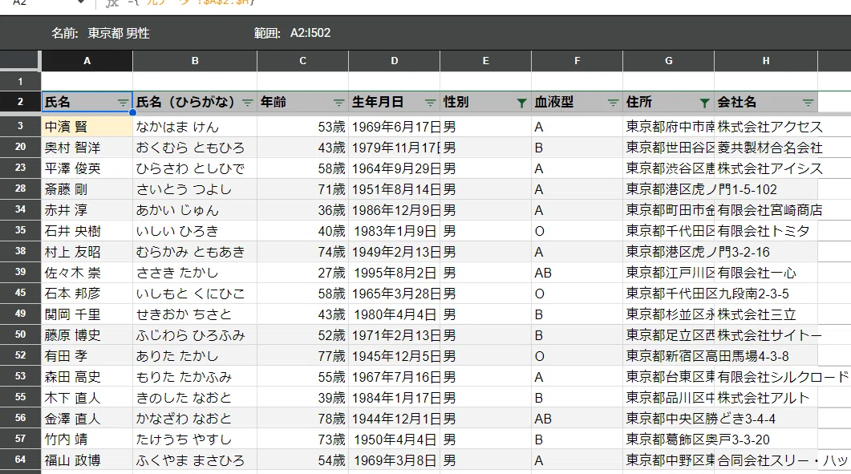Select company cell 有限会社トミタ
The image size is (851, 474).
[x=766, y=231]
